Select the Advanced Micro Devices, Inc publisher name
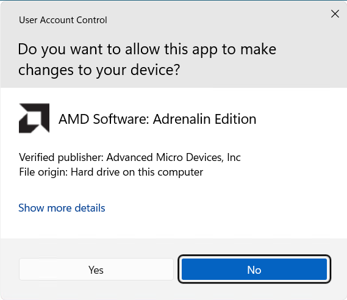Viewport: 347px width, 300px height. (173, 157)
